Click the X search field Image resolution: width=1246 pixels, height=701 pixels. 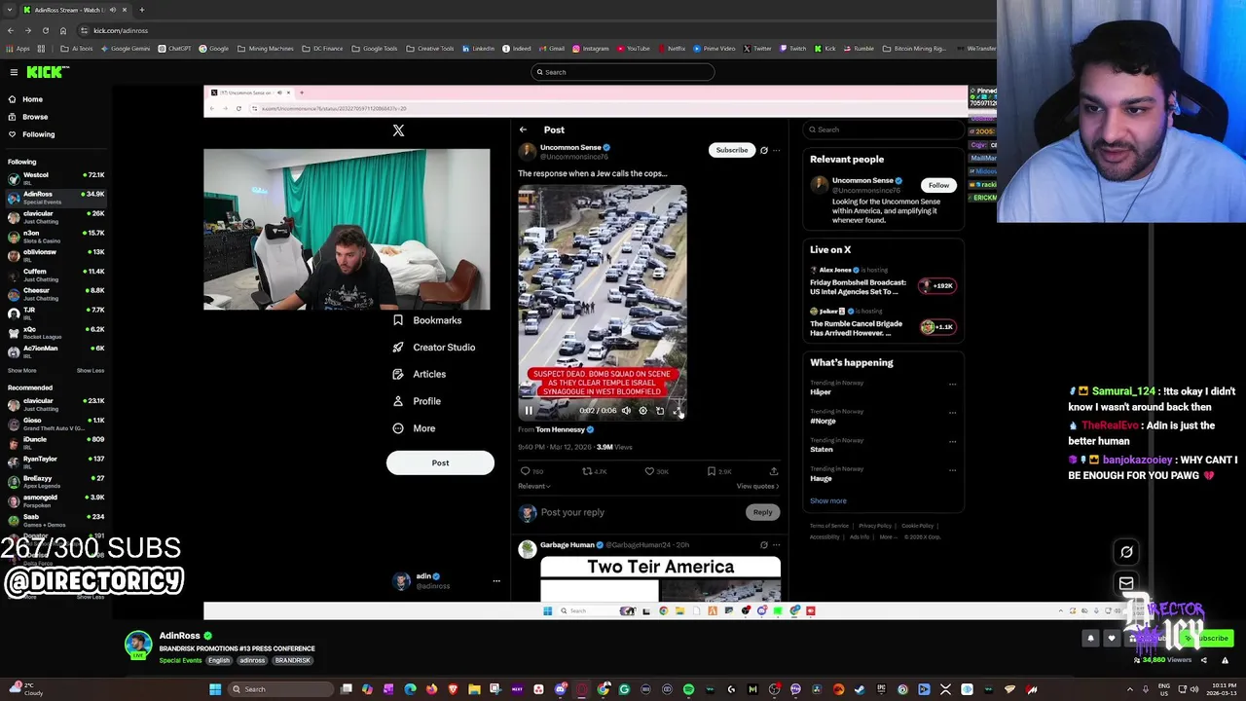click(883, 129)
